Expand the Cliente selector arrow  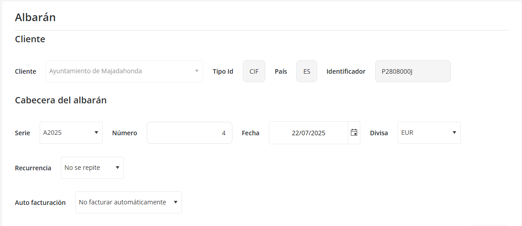point(196,71)
